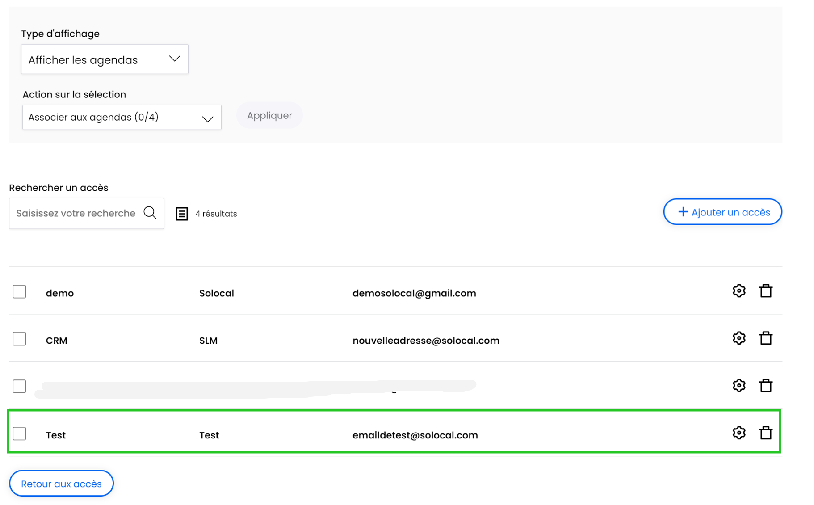Click trash icon in CRM row
This screenshot has height=505, width=814.
(766, 338)
